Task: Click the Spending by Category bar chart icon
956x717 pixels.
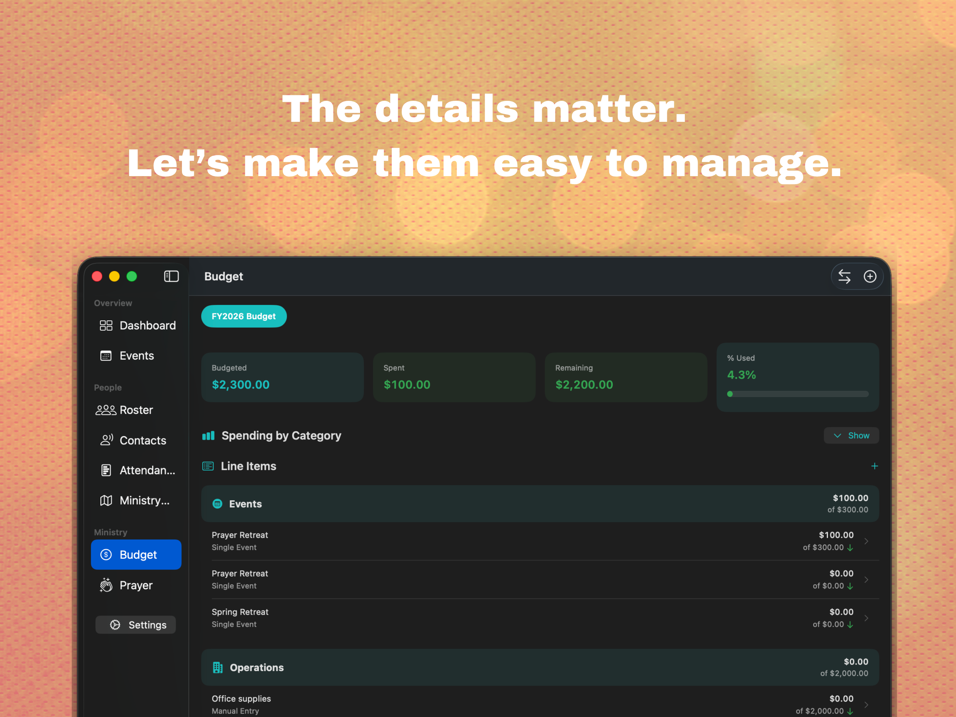Action: coord(208,436)
